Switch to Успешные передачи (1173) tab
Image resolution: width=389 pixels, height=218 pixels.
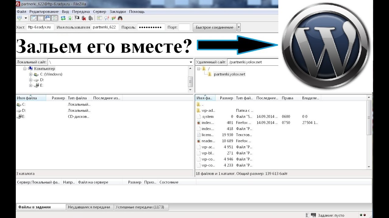[141, 207]
